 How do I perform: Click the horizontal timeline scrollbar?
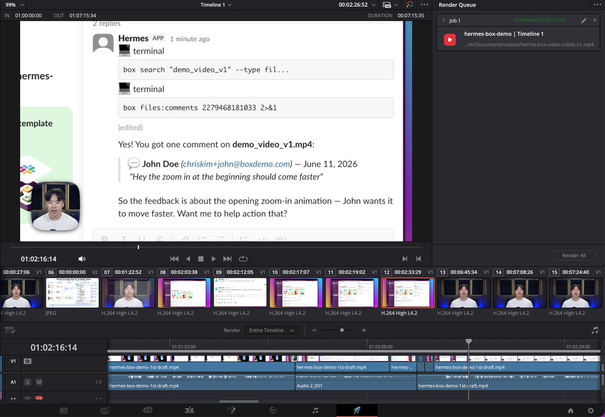click(x=238, y=401)
